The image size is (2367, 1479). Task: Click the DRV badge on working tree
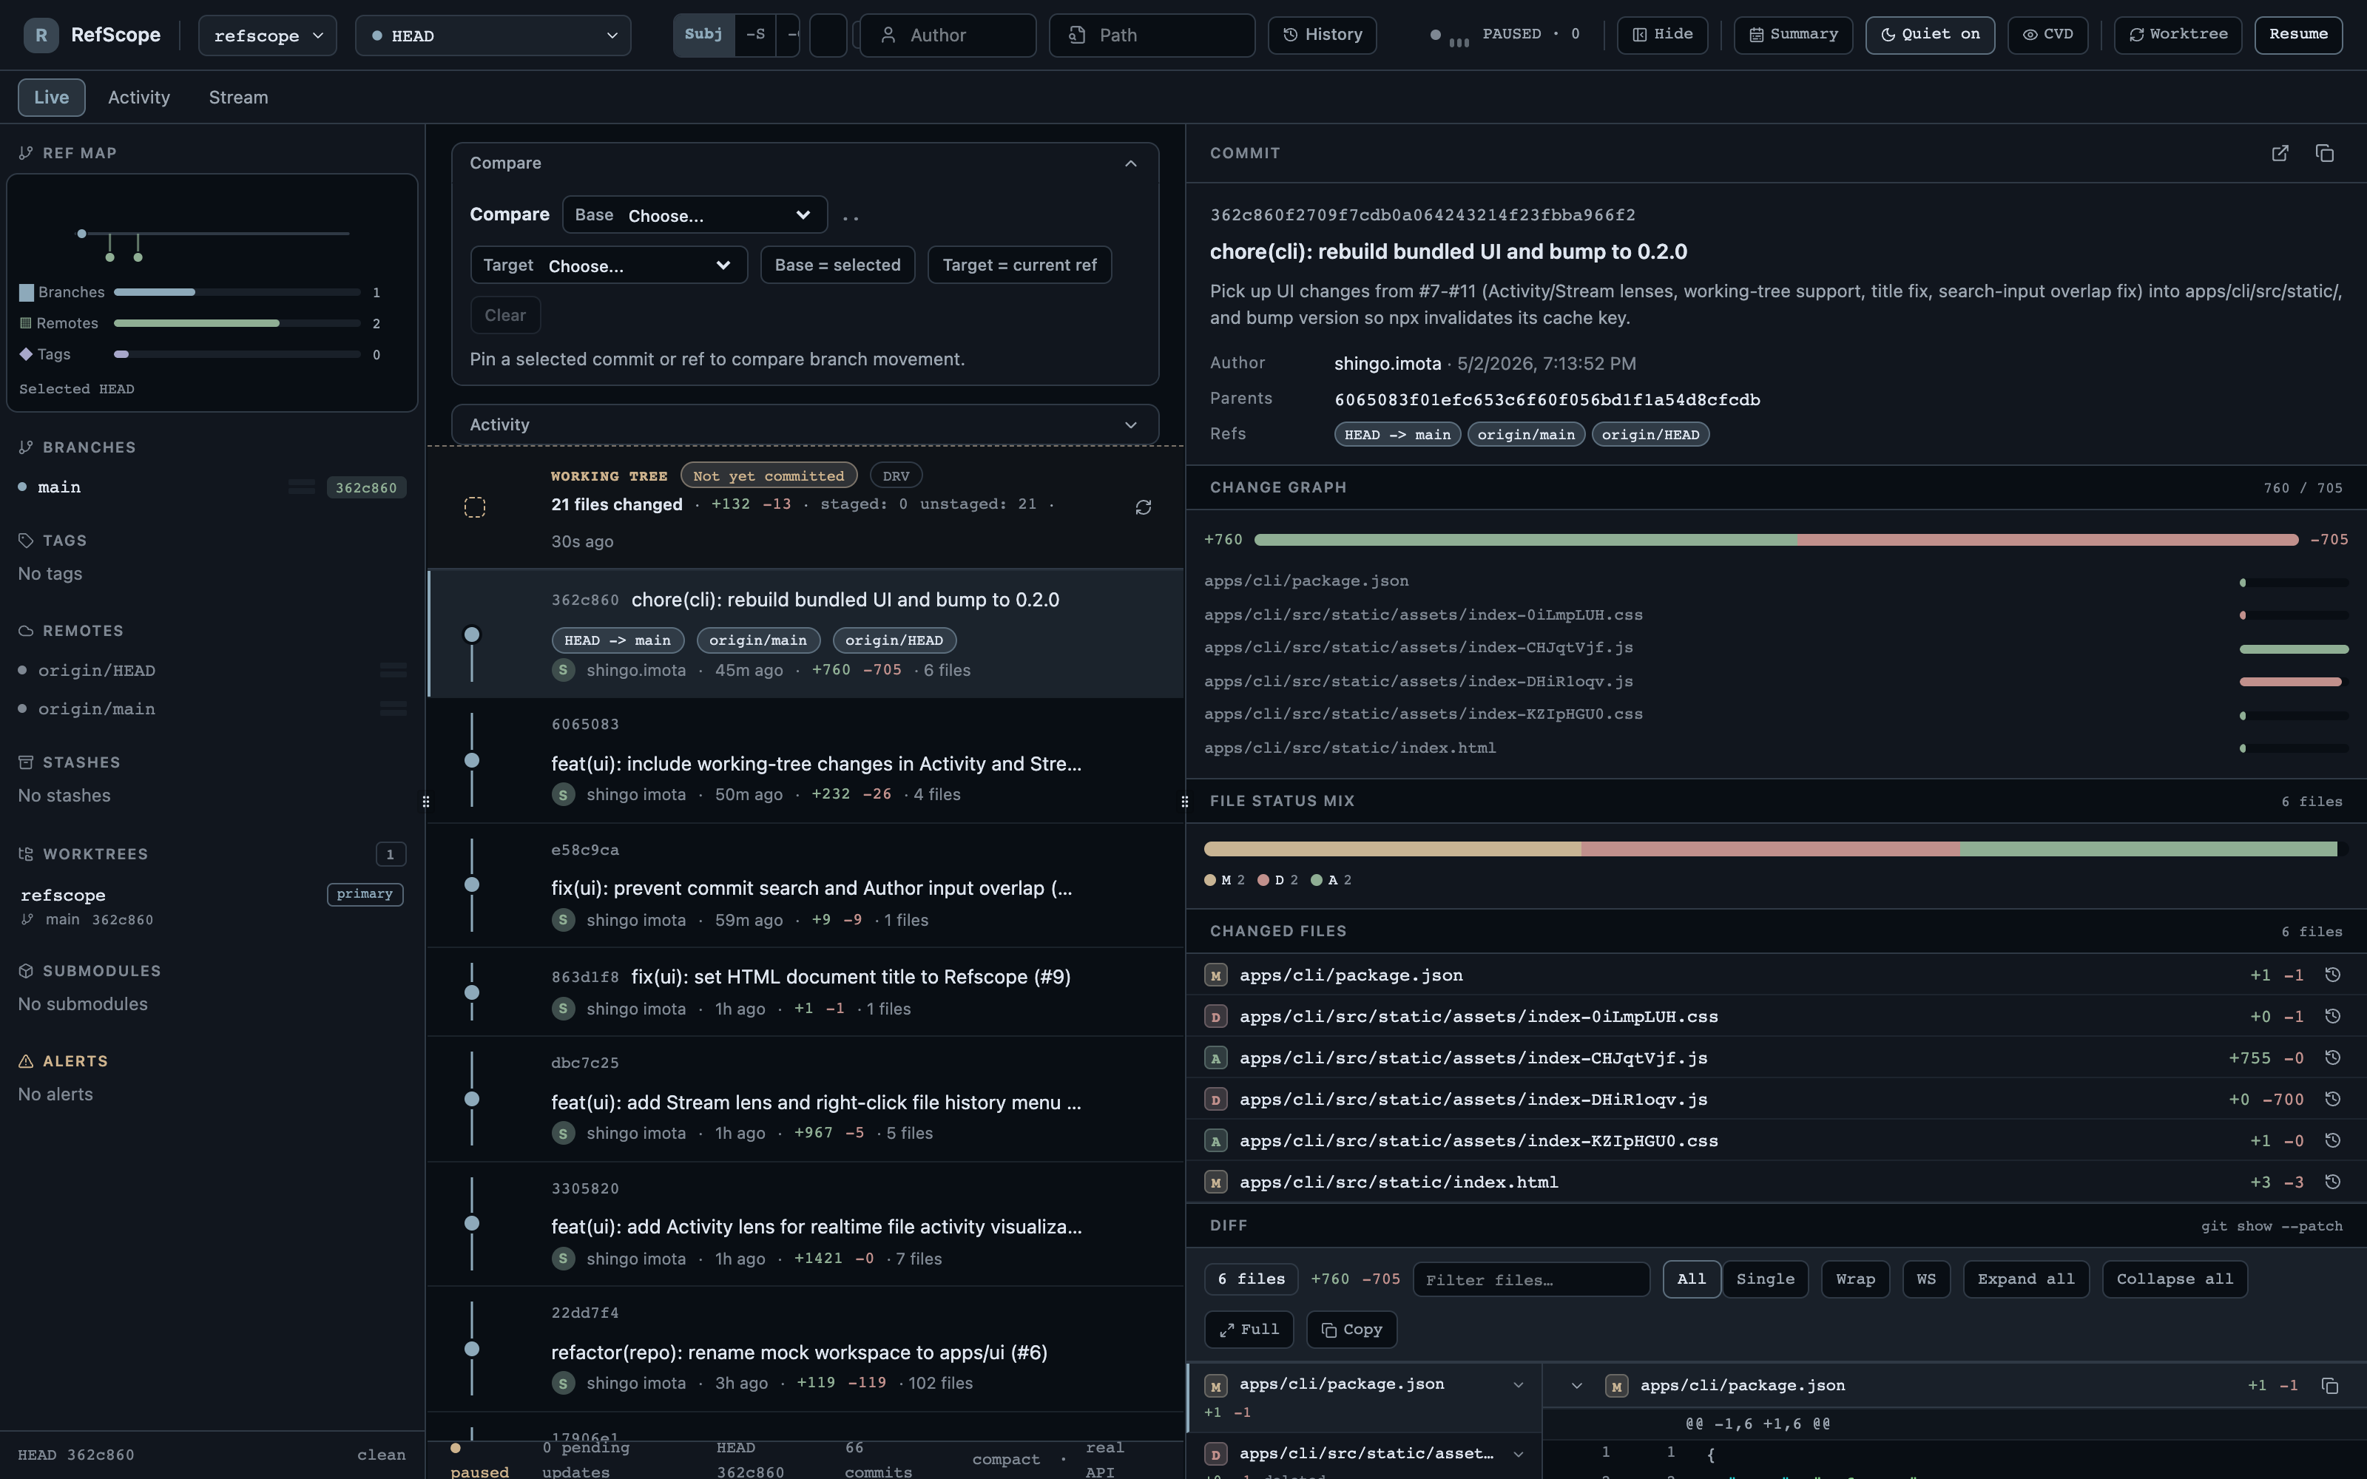pyautogui.click(x=896, y=475)
